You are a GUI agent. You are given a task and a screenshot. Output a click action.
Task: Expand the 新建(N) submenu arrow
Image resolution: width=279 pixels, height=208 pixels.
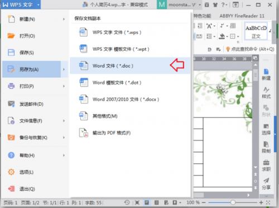point(64,19)
